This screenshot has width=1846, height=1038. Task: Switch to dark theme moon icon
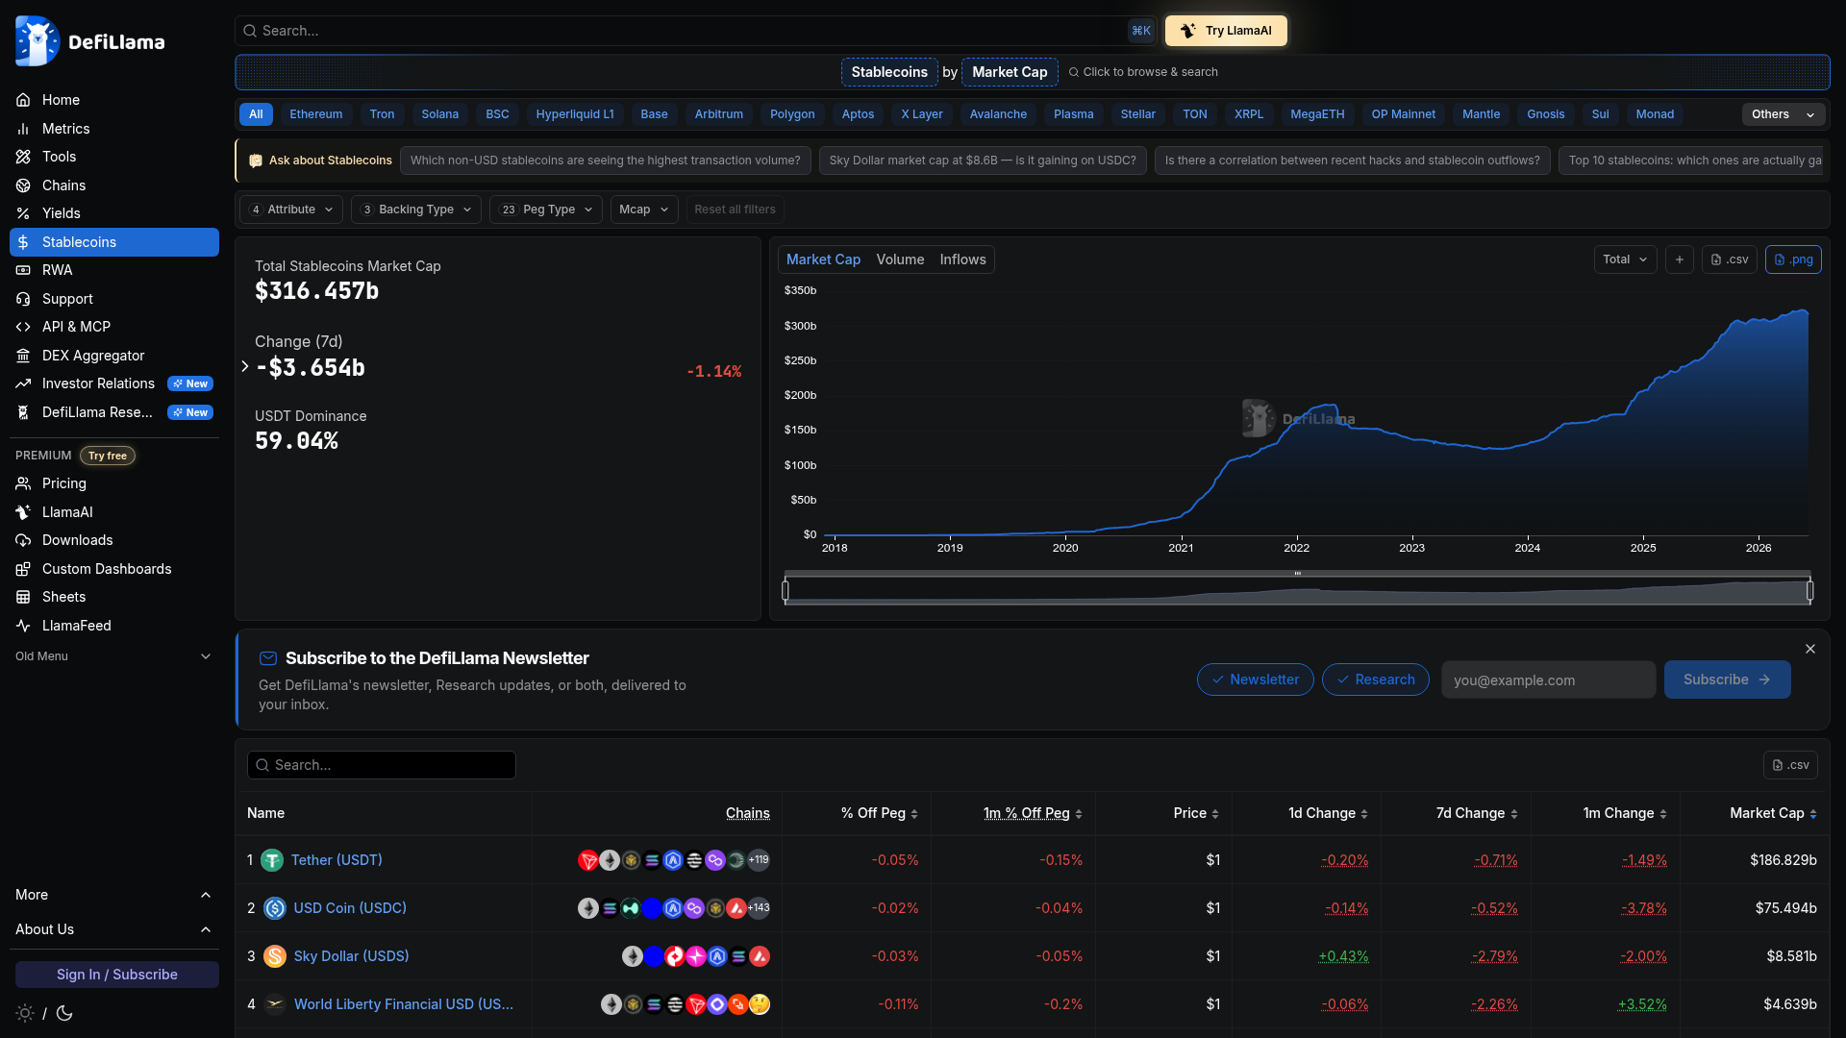tap(64, 1013)
